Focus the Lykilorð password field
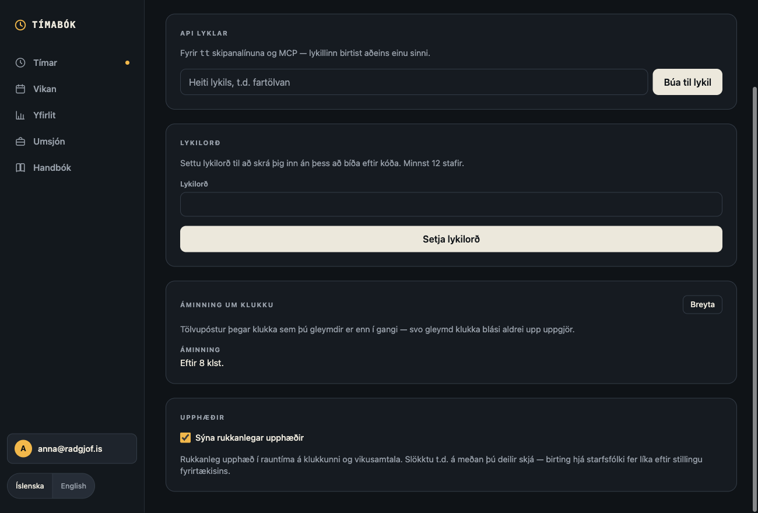 tap(451, 205)
